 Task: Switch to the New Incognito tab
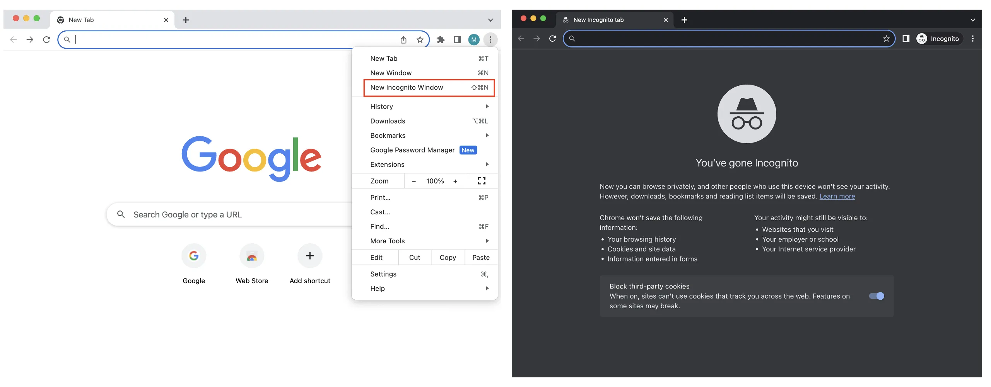click(x=598, y=20)
